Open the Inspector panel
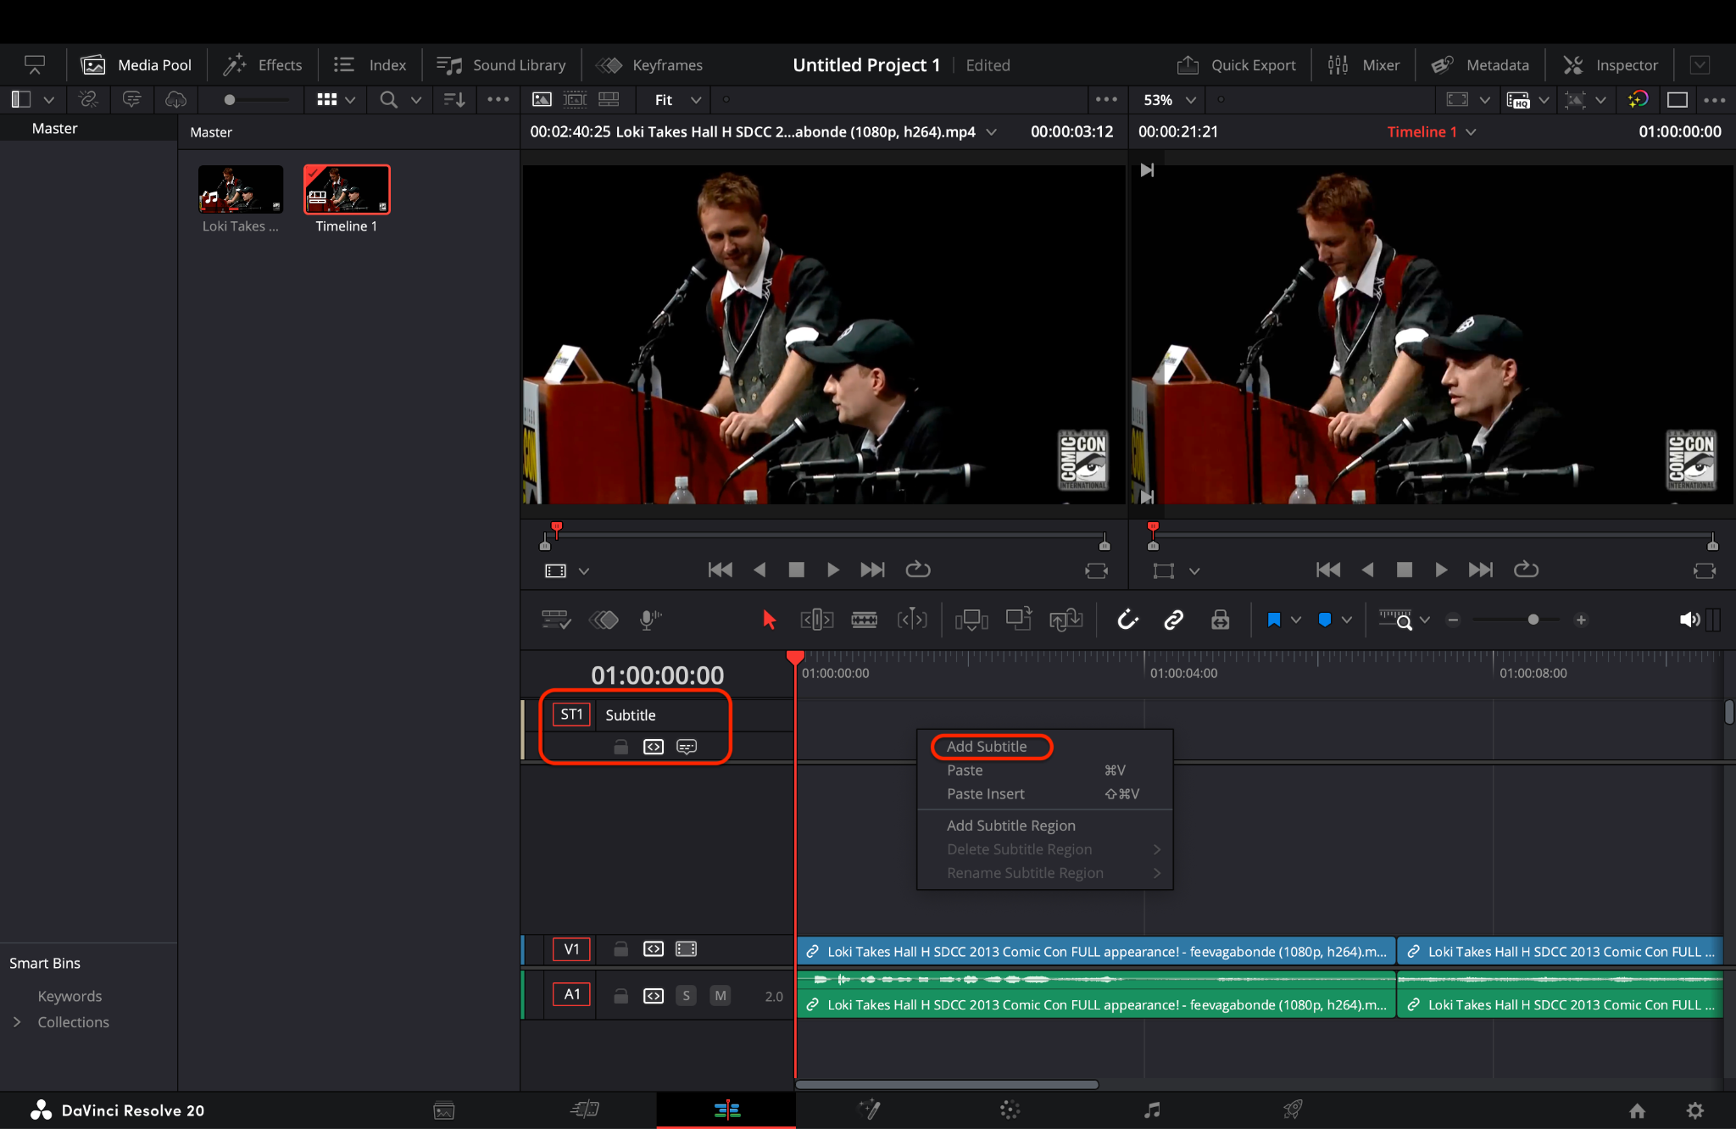This screenshot has width=1736, height=1129. pyautogui.click(x=1611, y=64)
